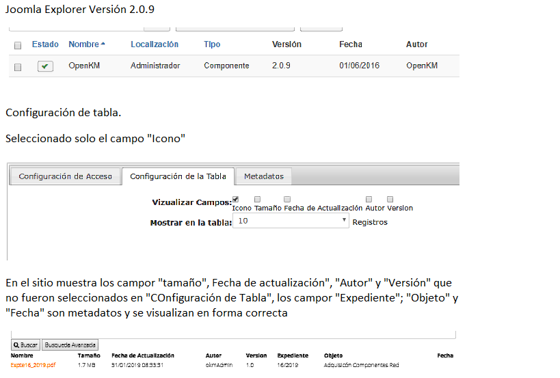Enable the Autor field checkbox
The height and width of the screenshot is (378, 560).
[x=369, y=200]
